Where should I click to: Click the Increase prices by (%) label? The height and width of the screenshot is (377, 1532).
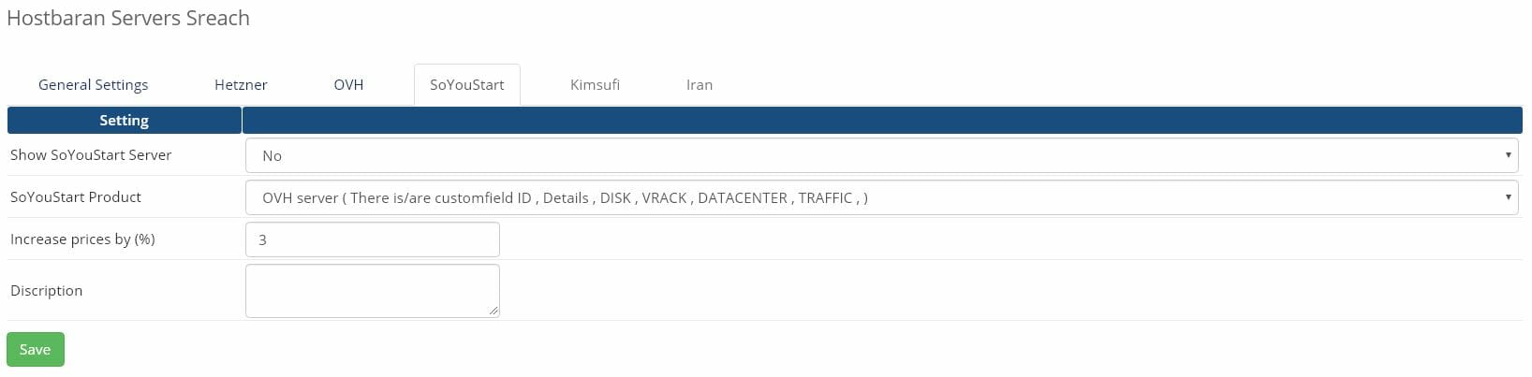click(82, 239)
